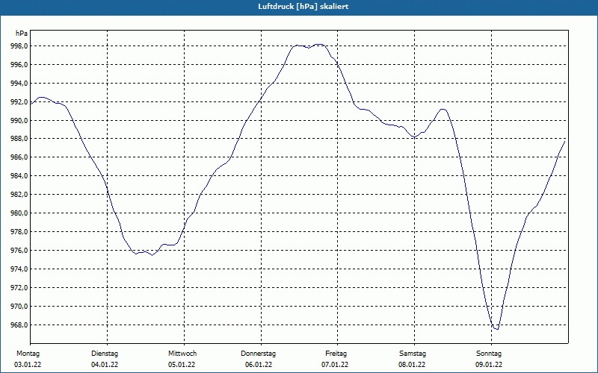
Task: Select the 990,0 axis value
Action: tap(19, 121)
